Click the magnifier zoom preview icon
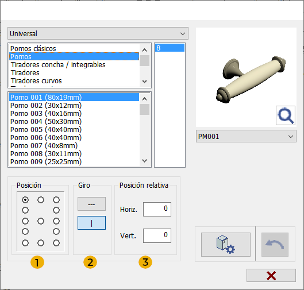The image size is (304, 290). coord(286,115)
